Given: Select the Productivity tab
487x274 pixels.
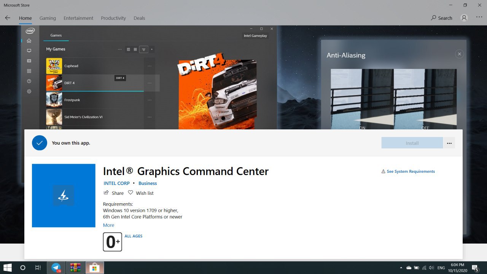Looking at the screenshot, I should (x=113, y=18).
